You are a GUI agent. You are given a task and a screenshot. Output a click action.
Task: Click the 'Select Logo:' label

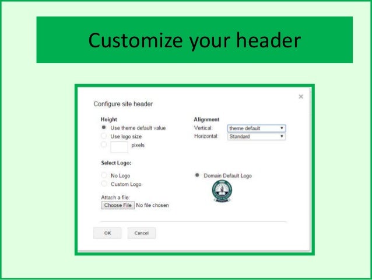(116, 163)
